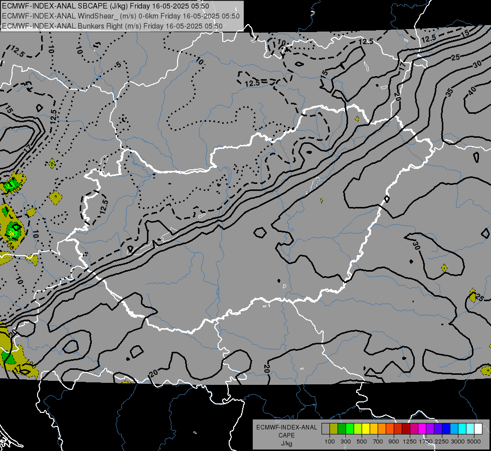Select the dark red legend swatch

pos(406,429)
